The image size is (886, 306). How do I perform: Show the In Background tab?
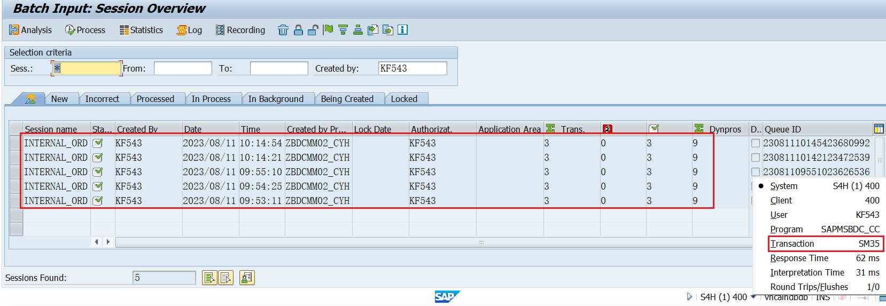pos(276,99)
